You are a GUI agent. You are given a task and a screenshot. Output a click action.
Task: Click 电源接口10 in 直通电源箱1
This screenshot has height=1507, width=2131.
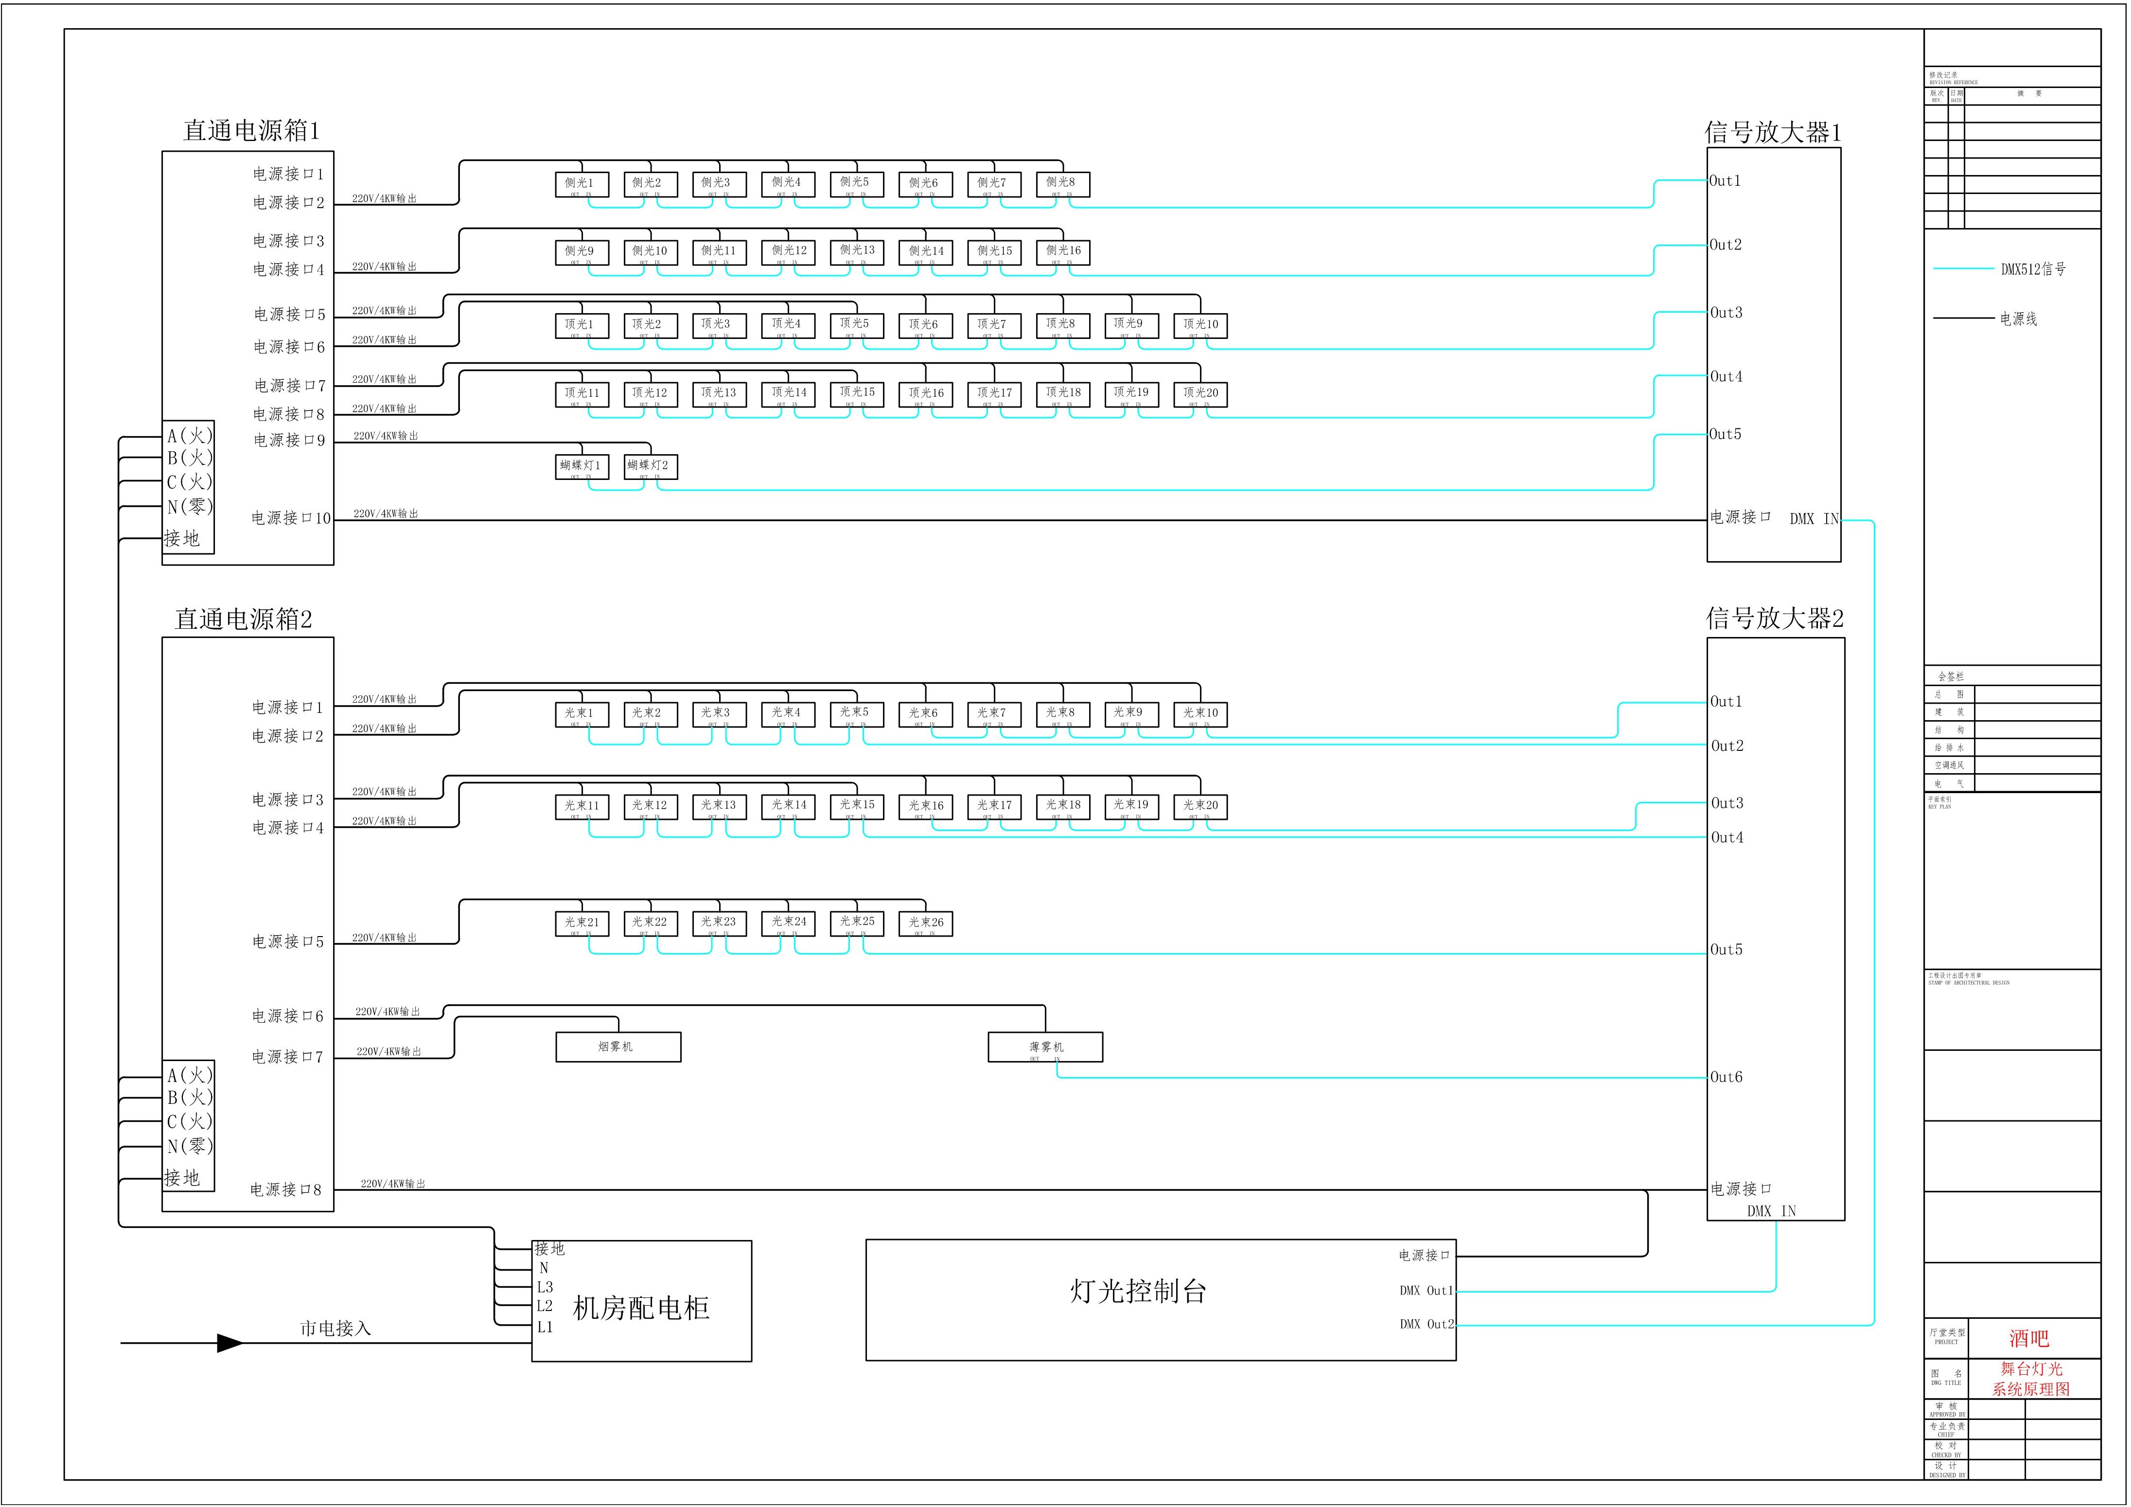click(x=291, y=519)
